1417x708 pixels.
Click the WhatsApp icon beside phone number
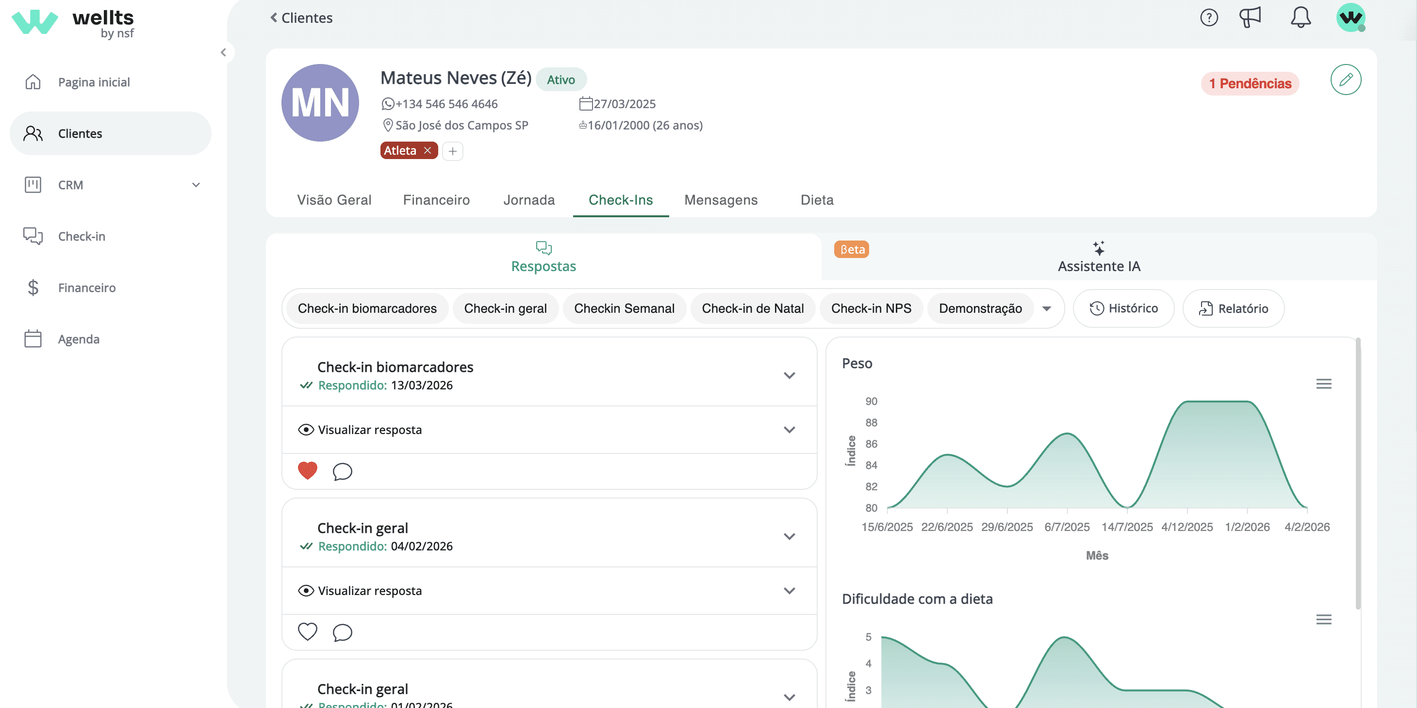[388, 104]
